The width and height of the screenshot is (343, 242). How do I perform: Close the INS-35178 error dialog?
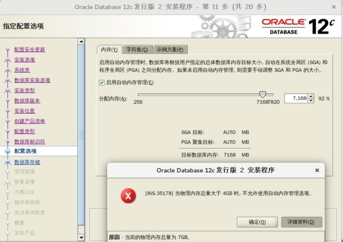coord(317,170)
